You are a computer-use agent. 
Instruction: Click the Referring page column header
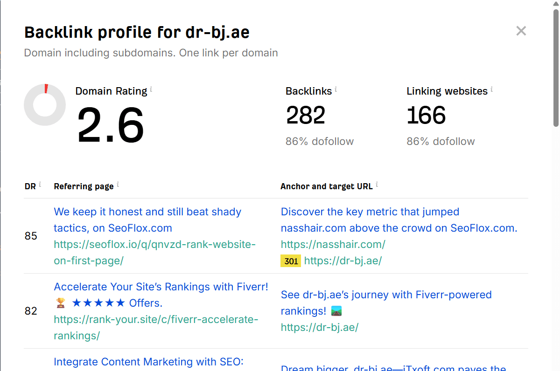84,186
